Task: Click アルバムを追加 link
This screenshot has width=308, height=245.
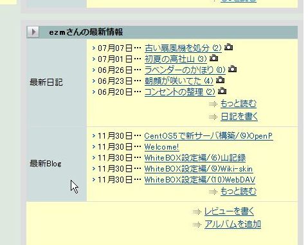Action: pos(233,224)
